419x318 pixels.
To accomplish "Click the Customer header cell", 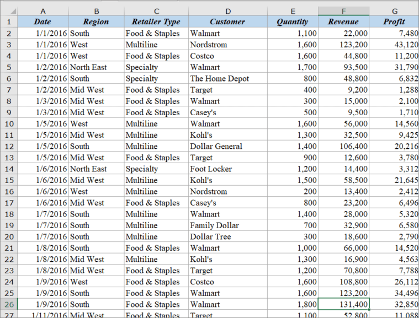I will 228,21.
